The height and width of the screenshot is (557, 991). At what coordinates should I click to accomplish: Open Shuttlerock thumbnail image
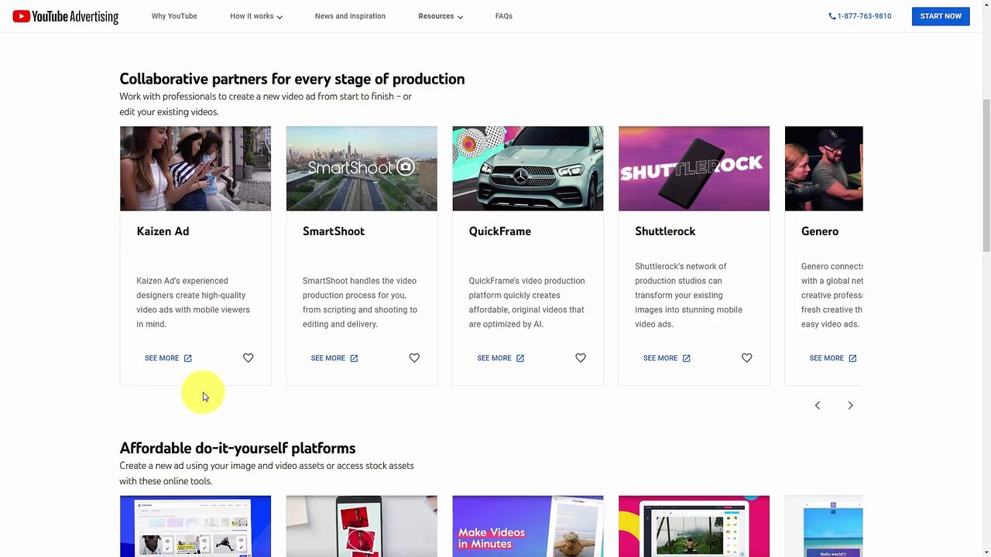(694, 169)
